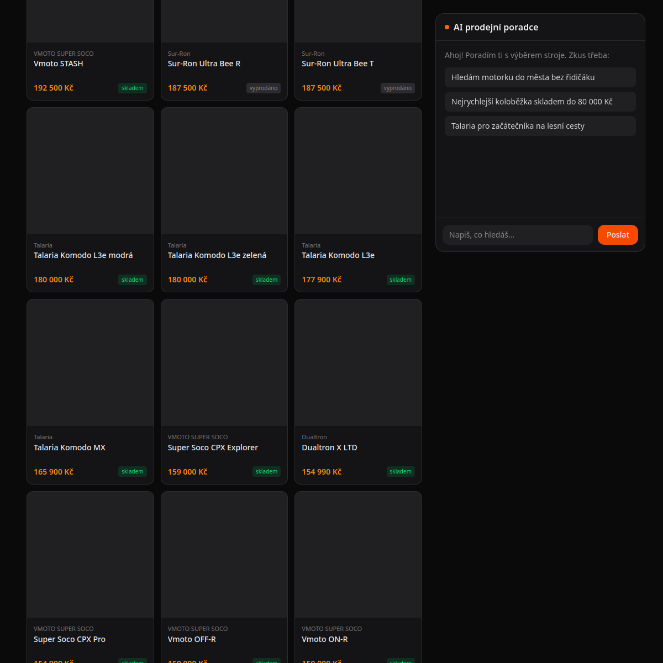Click the 'Vmoto ON-R' title
This screenshot has height=663, width=663.
(325, 639)
